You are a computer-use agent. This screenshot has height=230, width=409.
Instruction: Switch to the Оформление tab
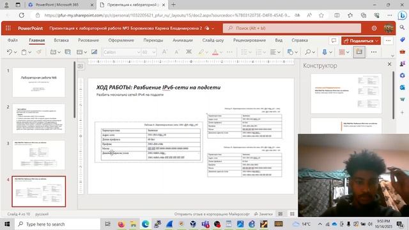click(x=121, y=40)
